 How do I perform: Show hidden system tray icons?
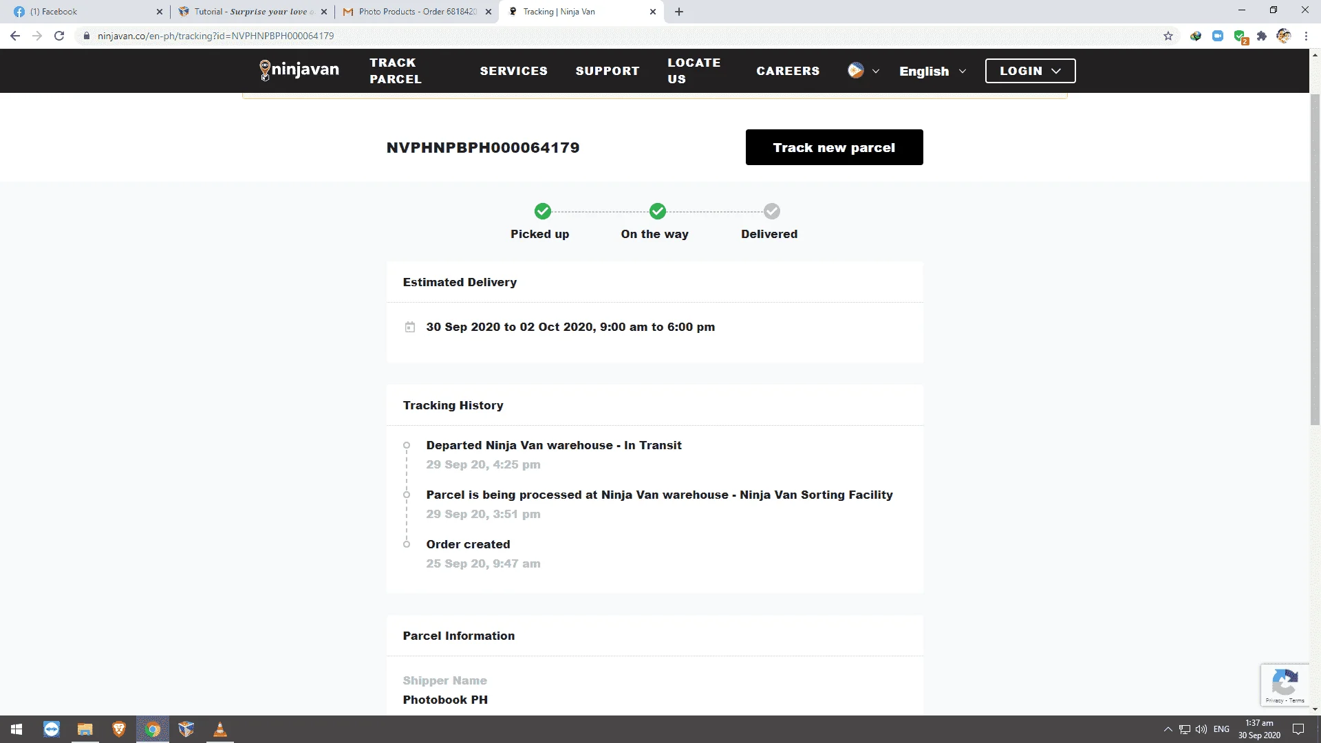pyautogui.click(x=1168, y=729)
